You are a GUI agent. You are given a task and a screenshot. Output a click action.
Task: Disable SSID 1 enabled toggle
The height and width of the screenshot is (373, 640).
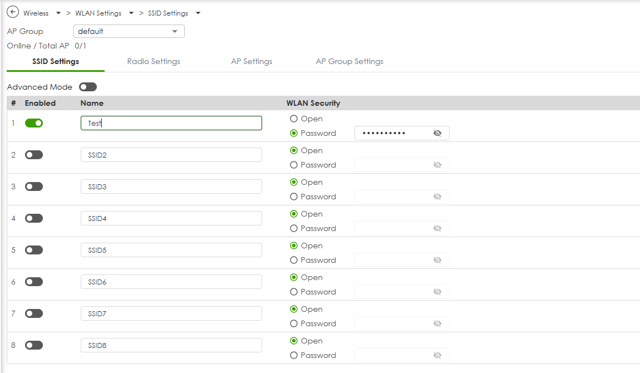(34, 123)
